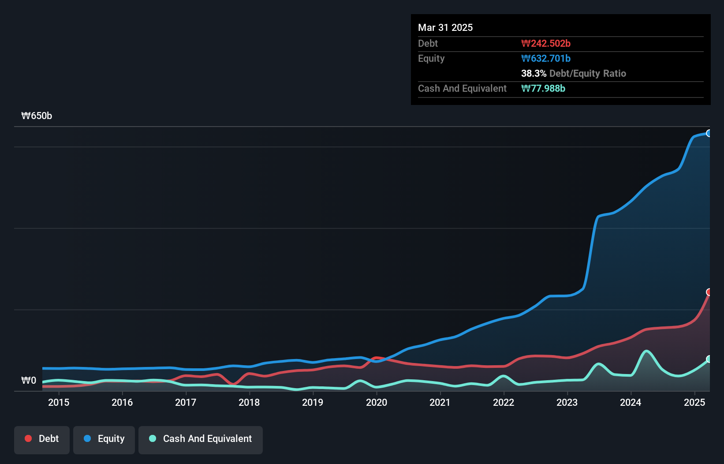The width and height of the screenshot is (724, 464).
Task: Click the 2020 x-axis label
Action: 377,402
